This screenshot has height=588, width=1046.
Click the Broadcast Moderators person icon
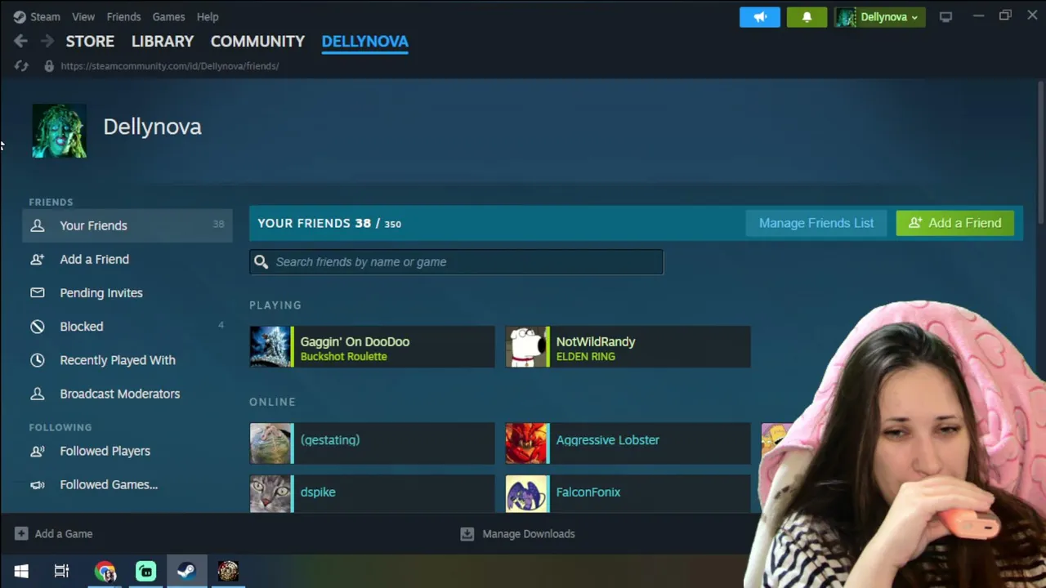coord(38,394)
